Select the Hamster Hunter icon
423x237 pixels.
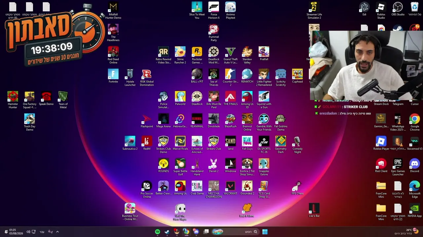[13, 100]
